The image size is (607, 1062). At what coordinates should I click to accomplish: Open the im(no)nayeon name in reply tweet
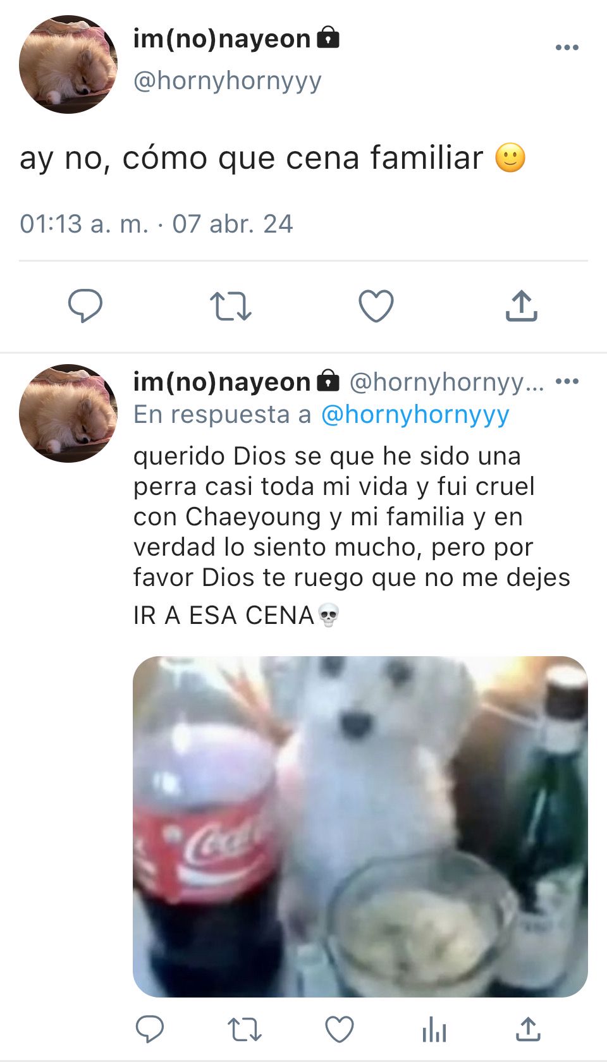pyautogui.click(x=222, y=382)
